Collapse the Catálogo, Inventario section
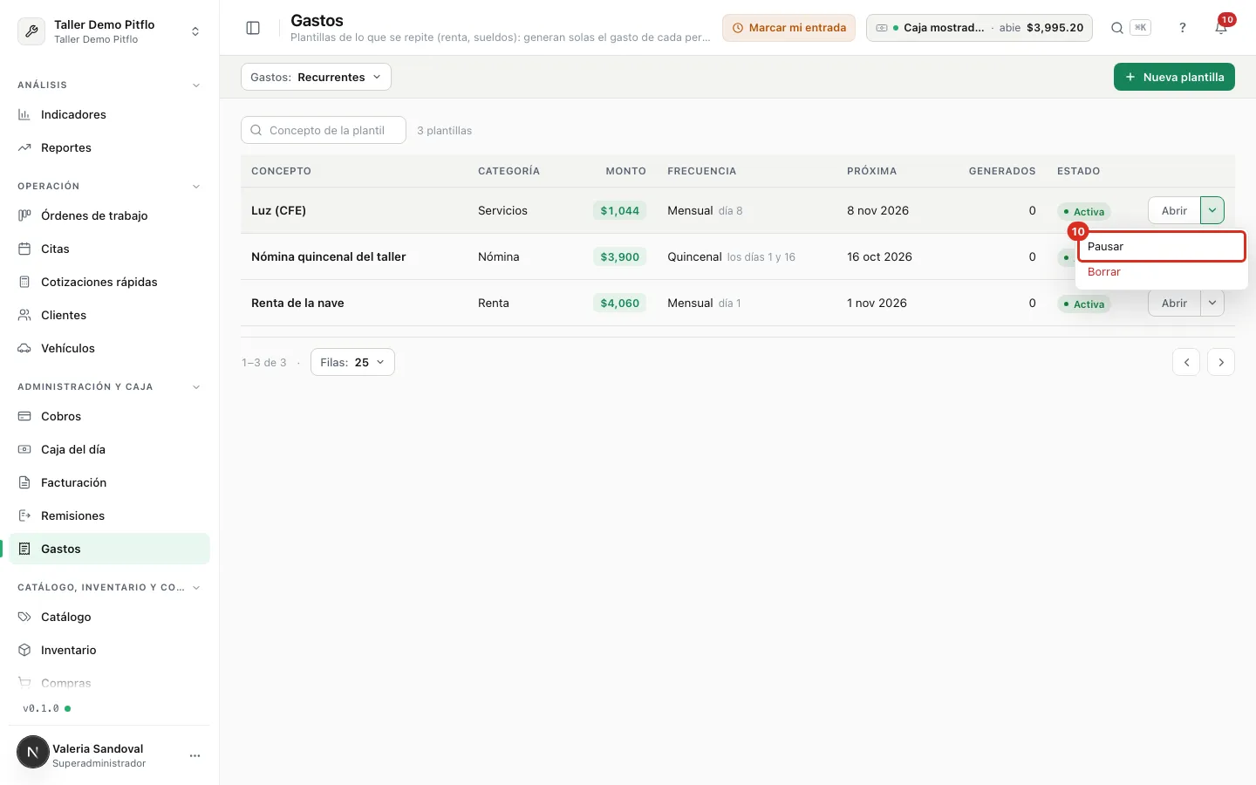Viewport: 1256px width, 785px height. (196, 588)
